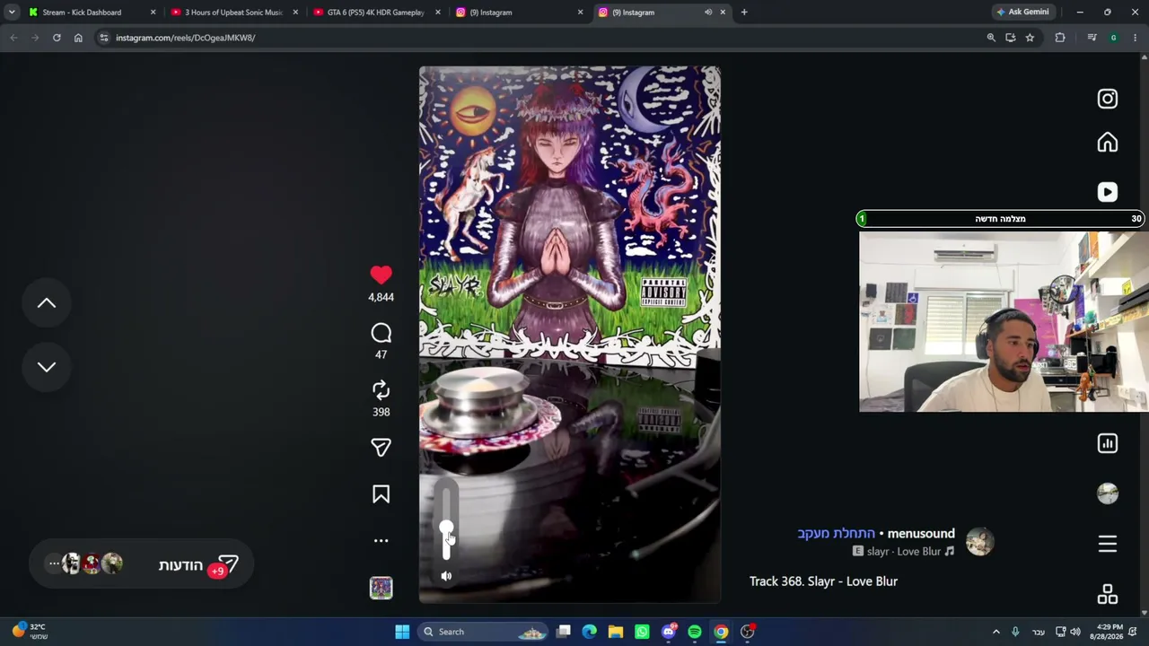
Task: Open Discord from the taskbar
Action: tap(669, 632)
